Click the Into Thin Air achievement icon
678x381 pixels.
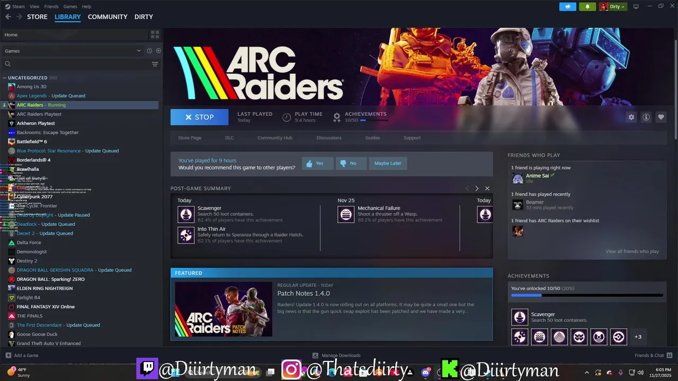point(186,235)
